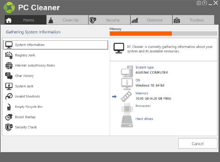
Task: Click the 10.95 GB memory value
Action: point(153,98)
